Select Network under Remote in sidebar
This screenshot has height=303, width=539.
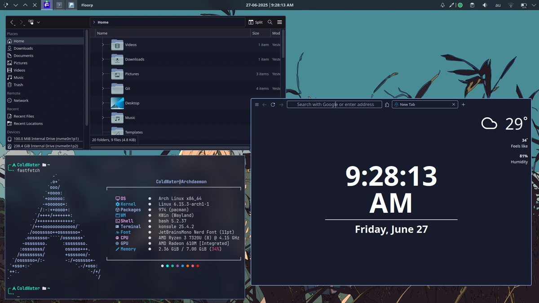click(21, 101)
